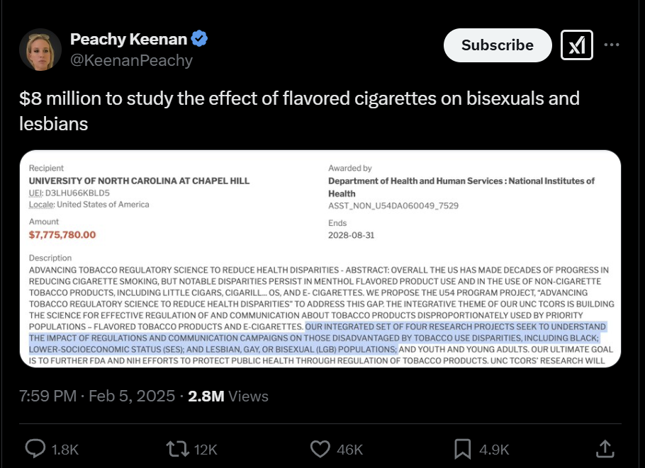The image size is (645, 468).
Task: Click the blue highlighted passage in the description
Action: click(x=318, y=338)
